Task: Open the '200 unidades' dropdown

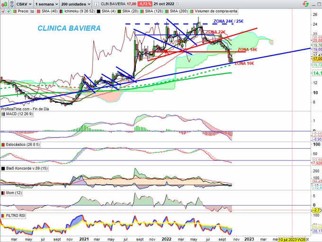Action: point(76,4)
